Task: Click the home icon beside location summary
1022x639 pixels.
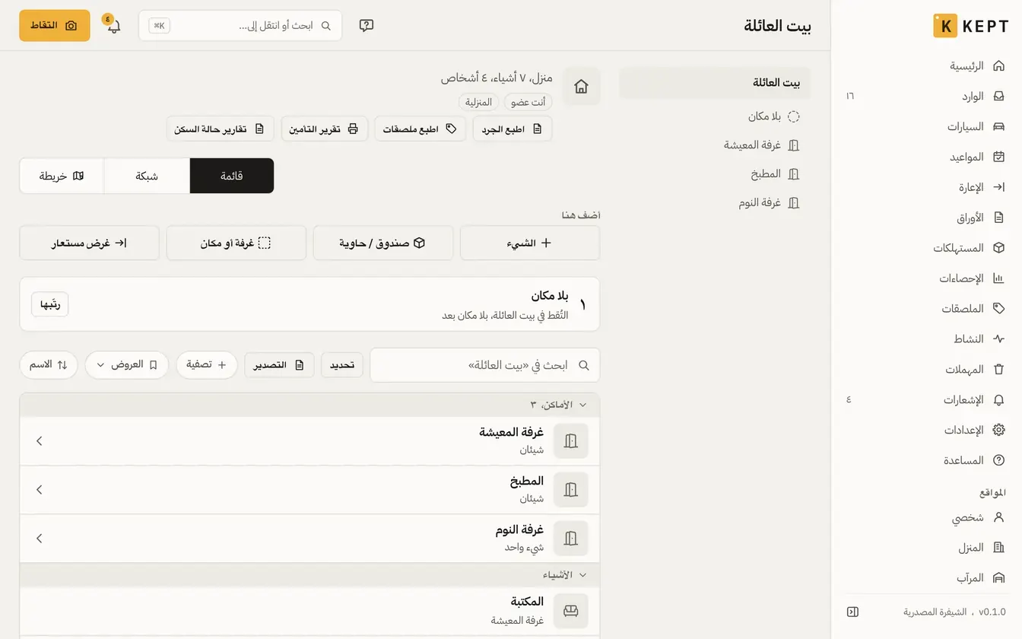Action: click(582, 87)
